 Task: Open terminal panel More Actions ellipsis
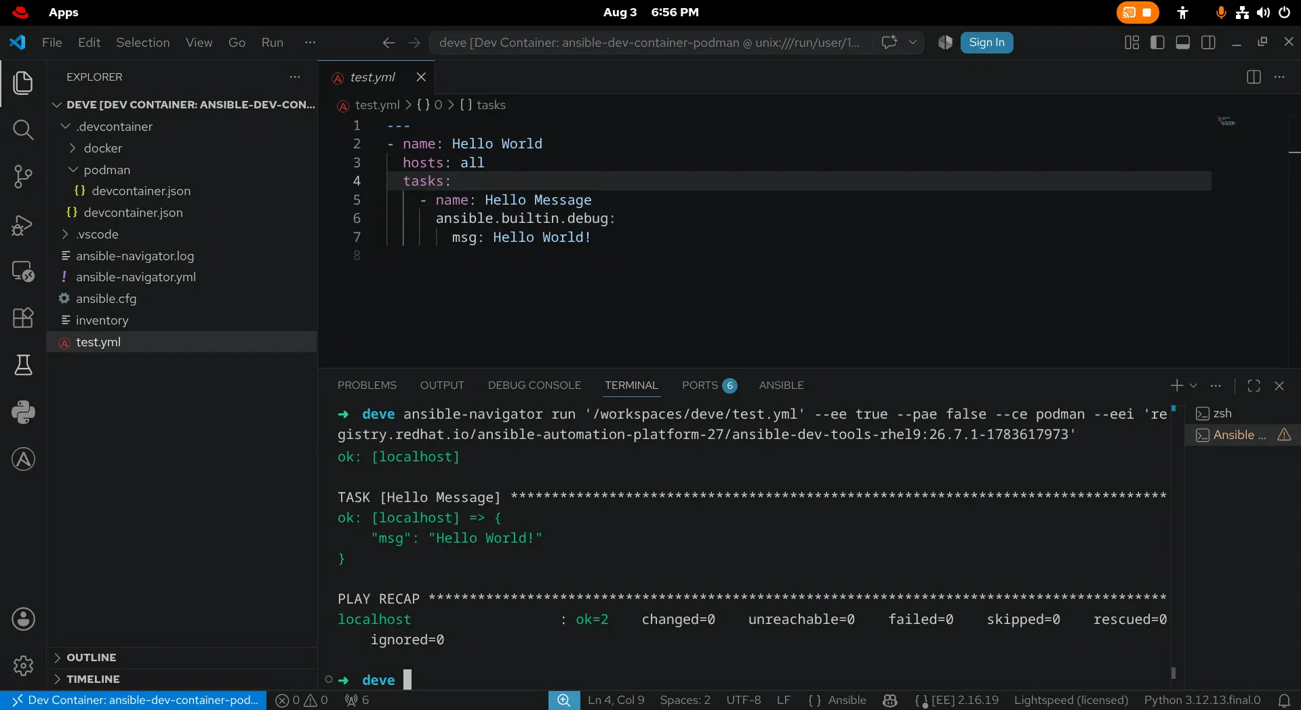1216,385
